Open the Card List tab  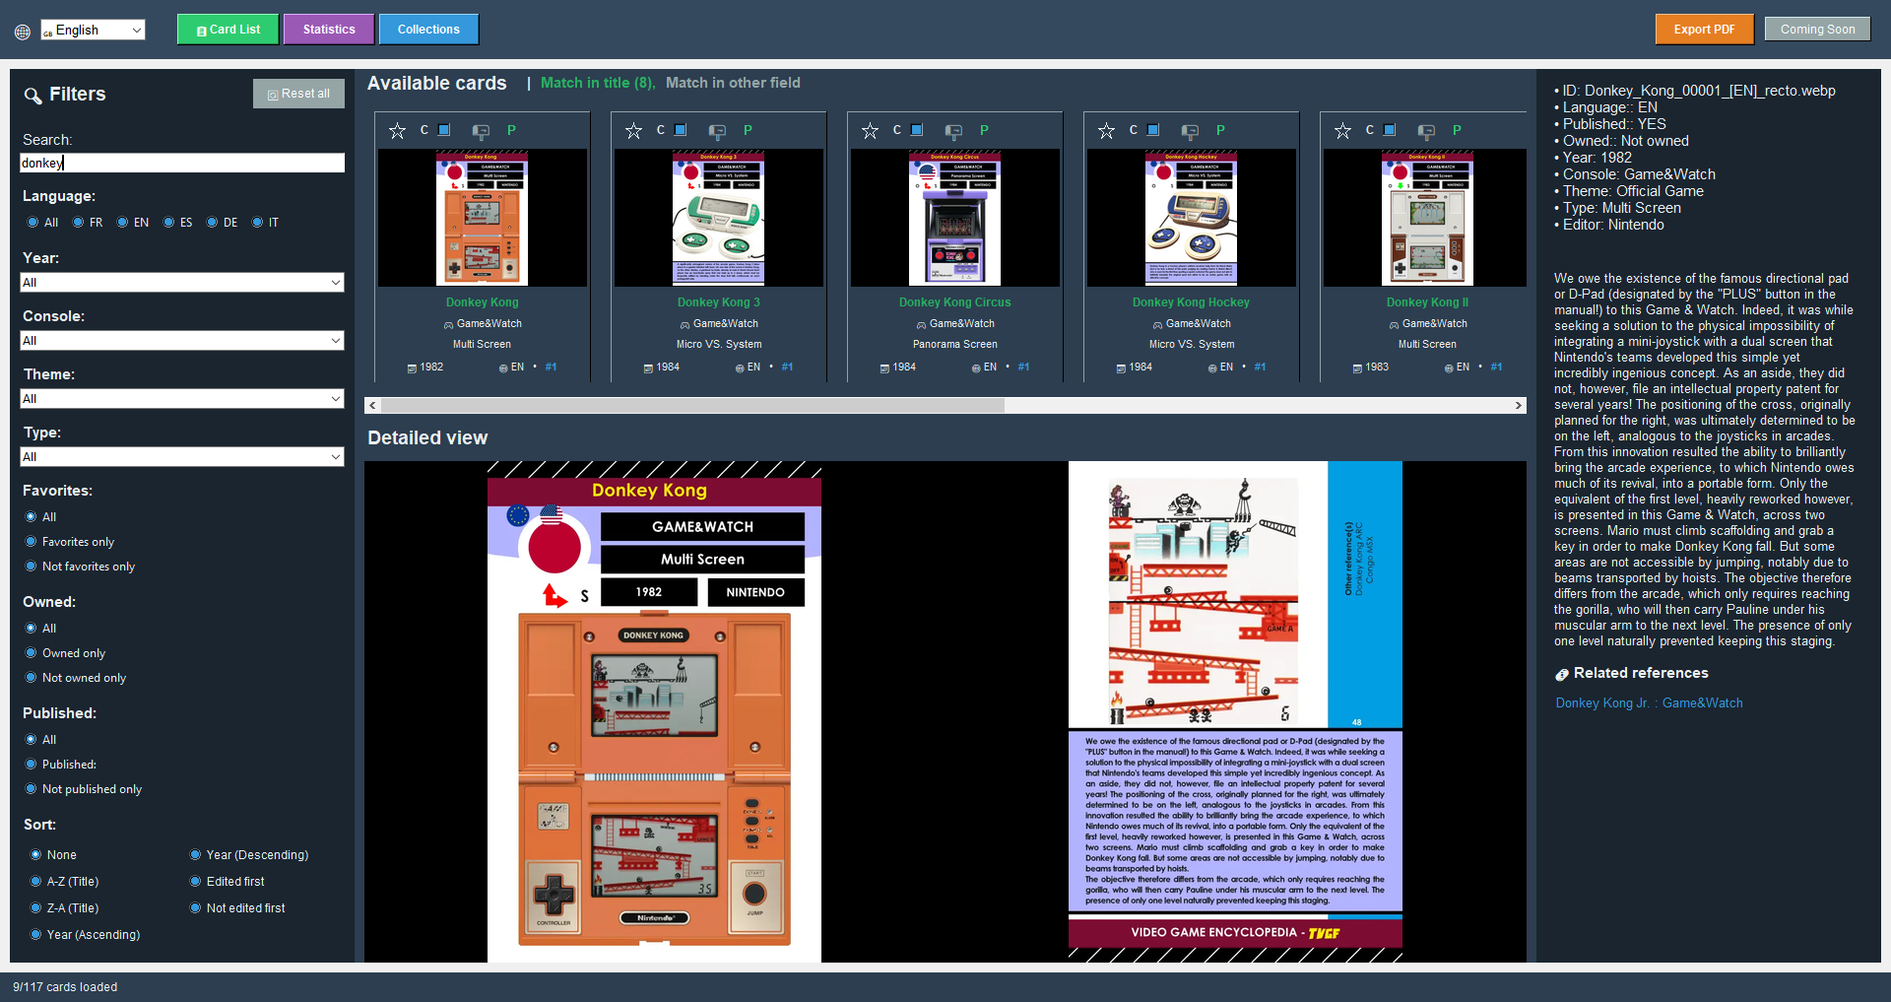[x=228, y=30]
